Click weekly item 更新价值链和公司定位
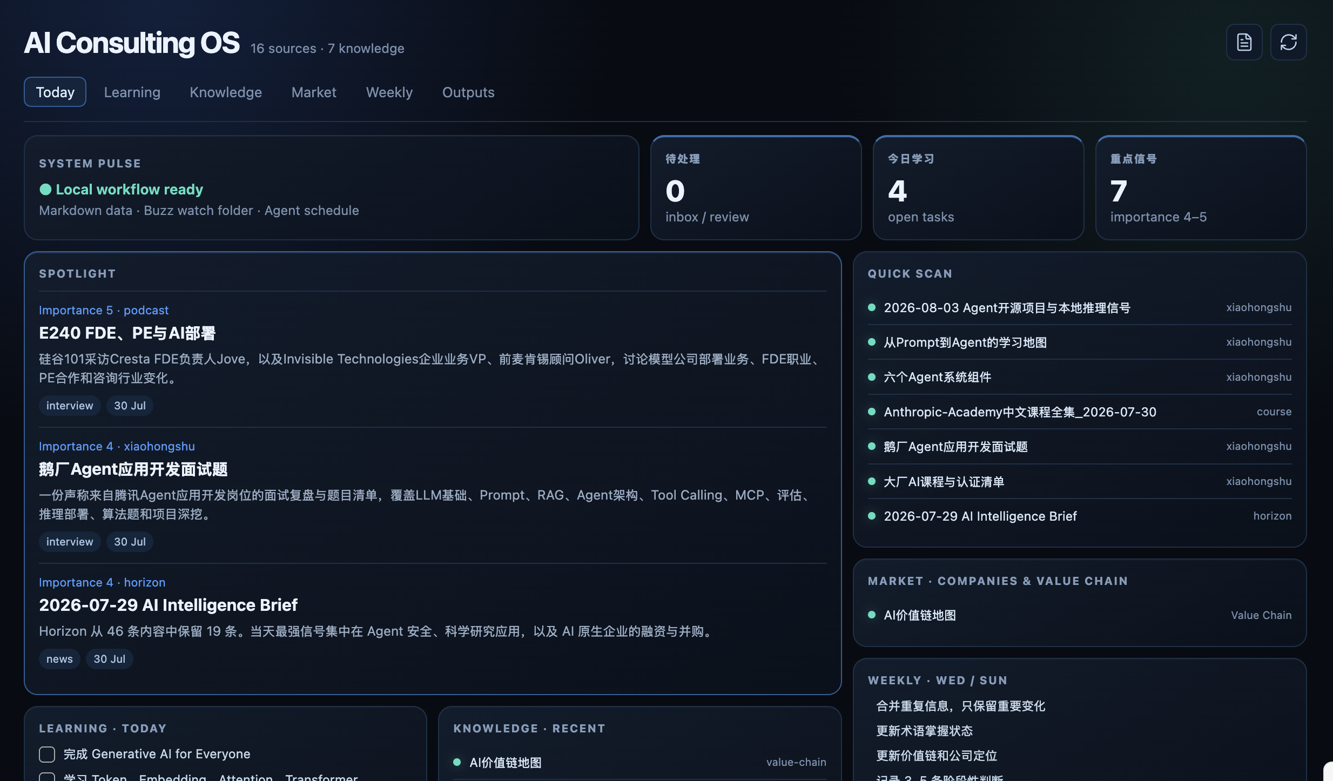 937,756
